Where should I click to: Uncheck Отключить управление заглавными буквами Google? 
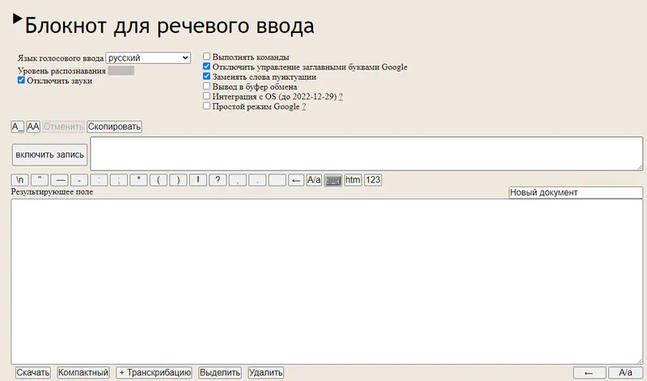point(207,66)
